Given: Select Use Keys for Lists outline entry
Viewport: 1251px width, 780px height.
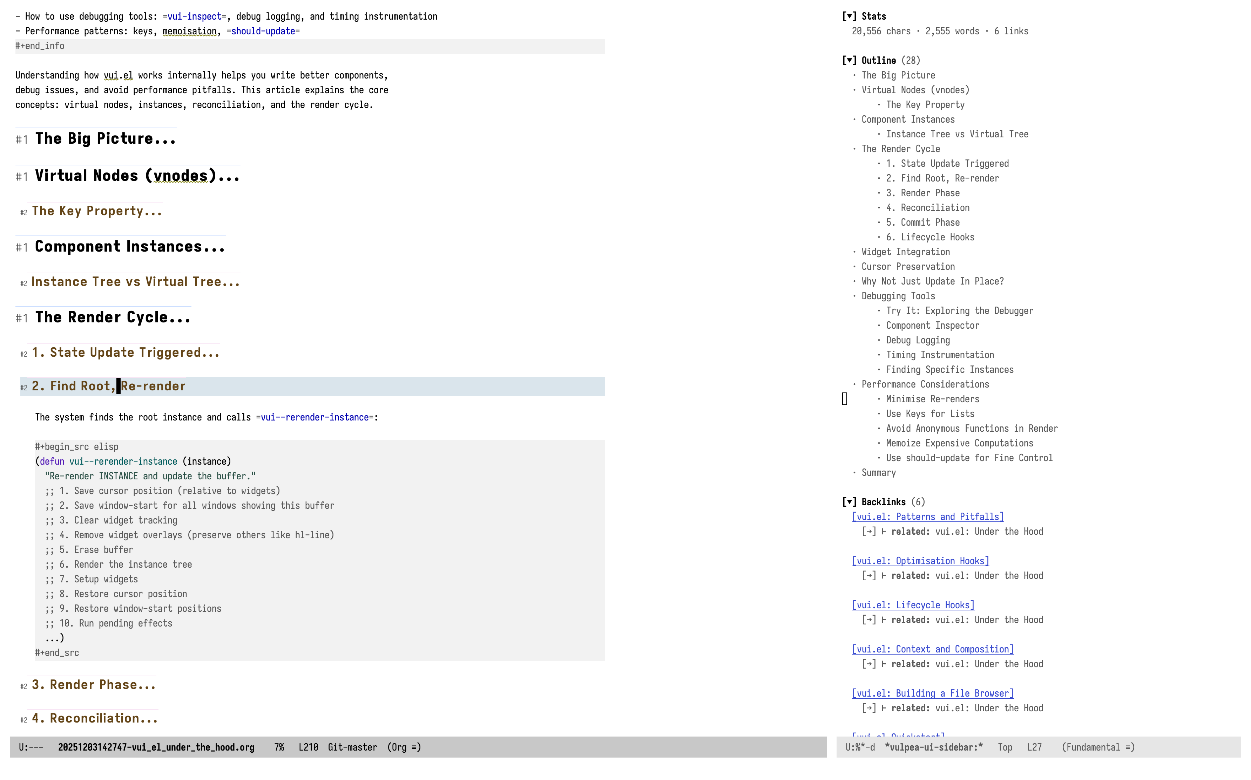Looking at the screenshot, I should point(931,414).
